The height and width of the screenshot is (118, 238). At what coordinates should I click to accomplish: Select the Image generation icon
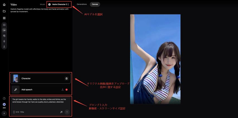4,25
